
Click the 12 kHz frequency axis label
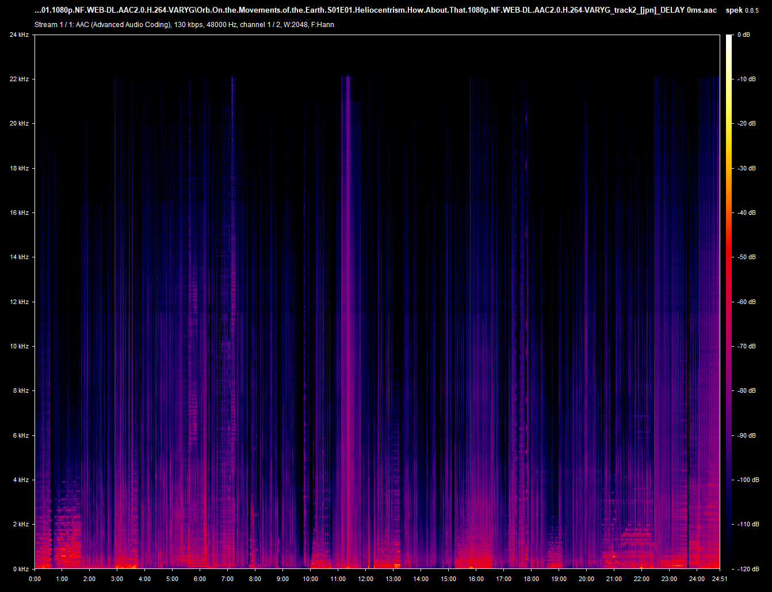(19, 302)
